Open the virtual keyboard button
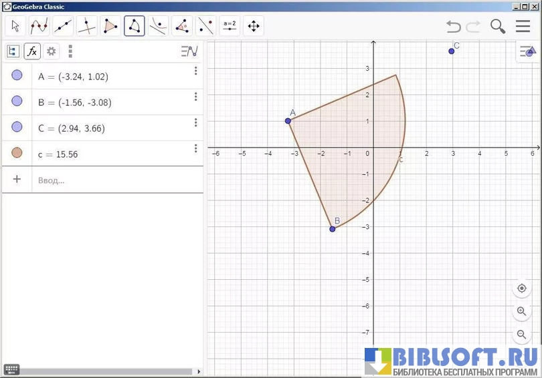 click(11, 370)
